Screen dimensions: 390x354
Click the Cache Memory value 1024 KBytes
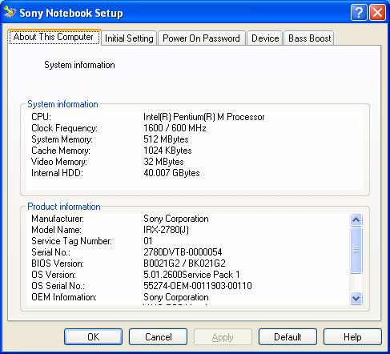pyautogui.click(x=167, y=151)
